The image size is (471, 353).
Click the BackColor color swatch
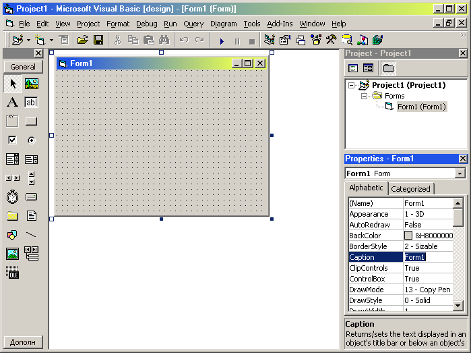[408, 236]
